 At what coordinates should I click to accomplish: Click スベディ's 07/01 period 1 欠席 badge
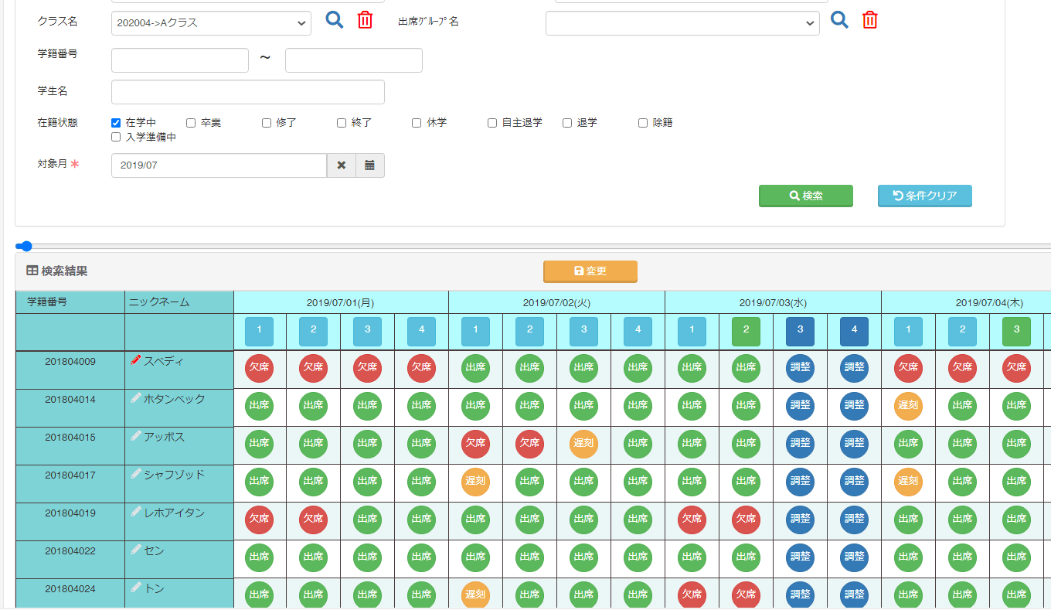click(x=260, y=368)
